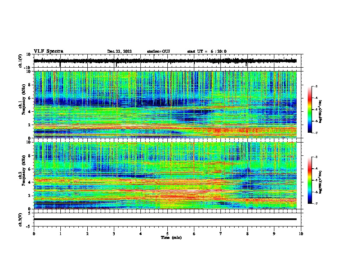This screenshot has height=262, width=339.
Task: Click the ch.1 spectrogram color bar
Action: [310, 110]
